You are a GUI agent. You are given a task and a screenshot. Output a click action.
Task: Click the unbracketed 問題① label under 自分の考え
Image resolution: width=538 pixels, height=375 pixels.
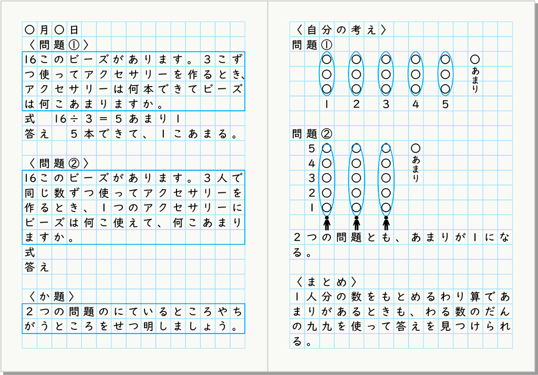pos(312,45)
